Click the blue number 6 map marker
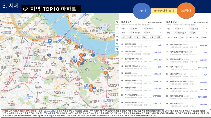Viewport: 211px width, 118px height. [x=60, y=58]
